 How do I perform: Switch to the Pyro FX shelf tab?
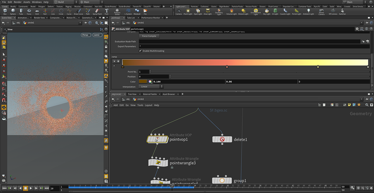(x=317, y=6)
